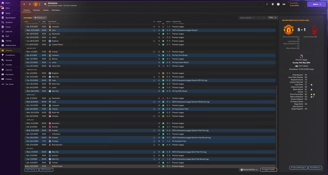Tick the checkbox for Sat, 10/2/2024 Man City row
This screenshot has height=175, width=328.
26,77
